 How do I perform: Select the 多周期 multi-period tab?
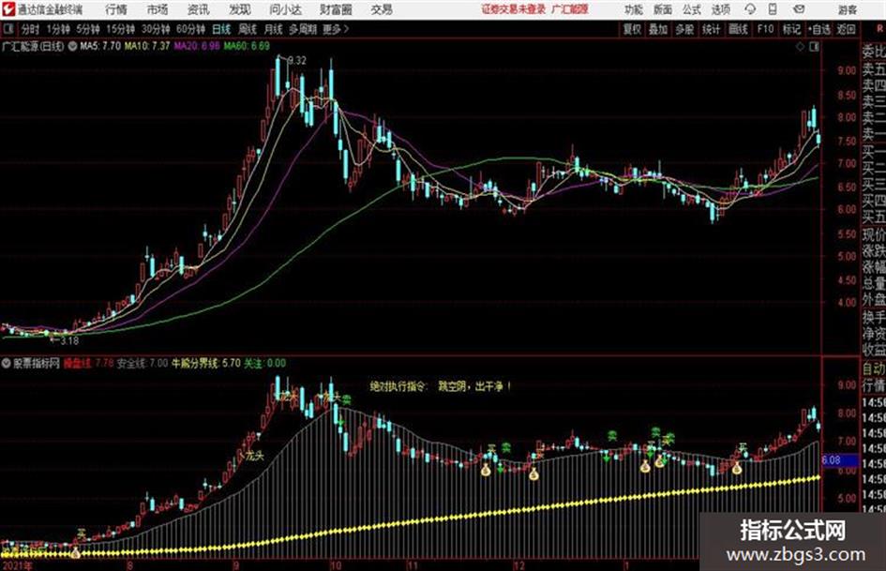pyautogui.click(x=302, y=29)
